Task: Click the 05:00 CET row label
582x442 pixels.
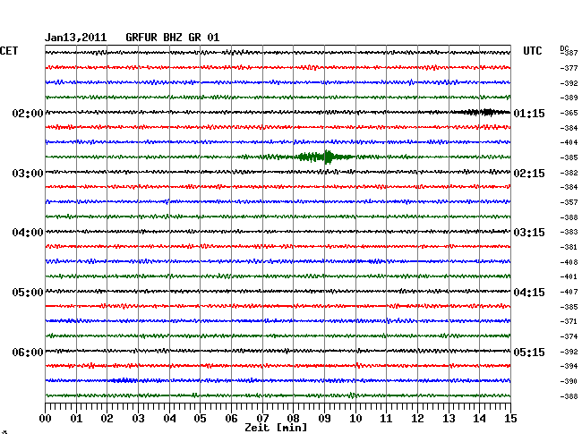Action: pyautogui.click(x=28, y=293)
